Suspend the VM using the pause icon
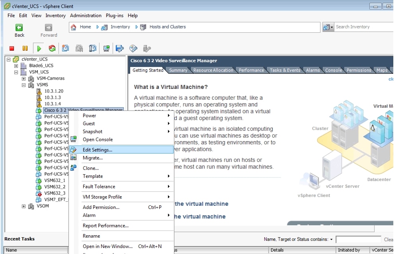The width and height of the screenshot is (418, 254). 25,48
